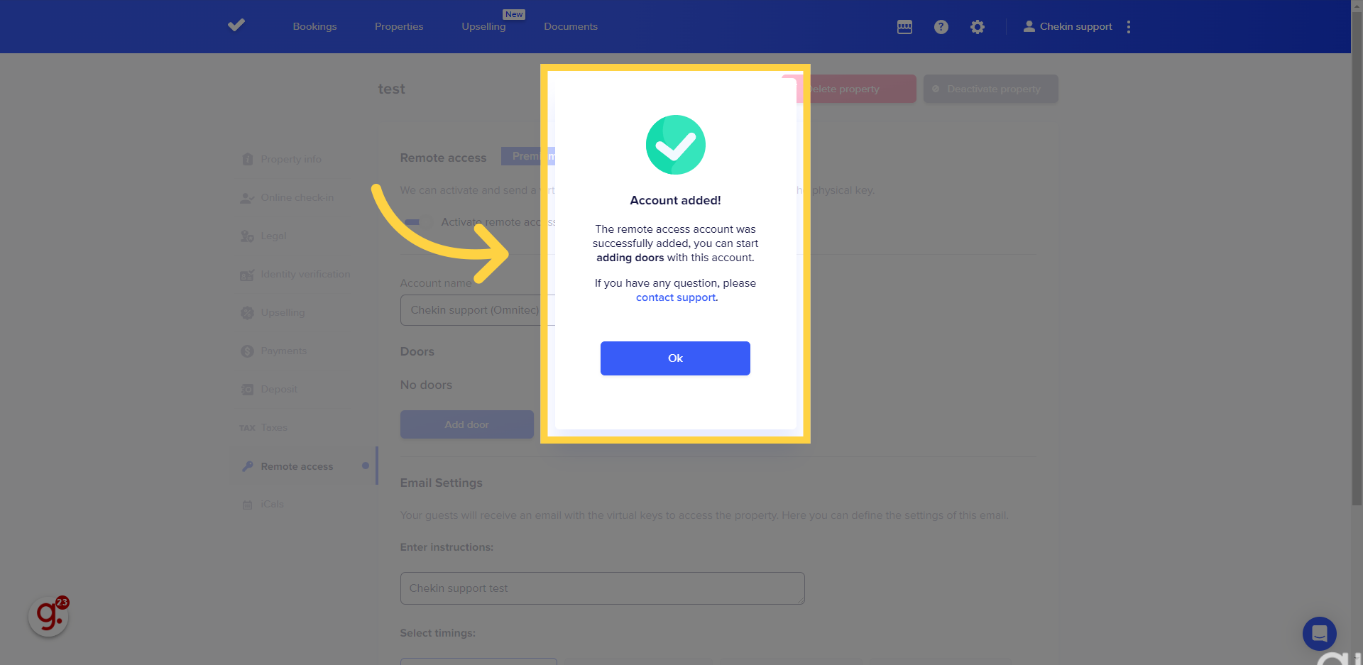Open the Upselling navigation tab
Image resolution: width=1363 pixels, height=665 pixels.
point(483,27)
